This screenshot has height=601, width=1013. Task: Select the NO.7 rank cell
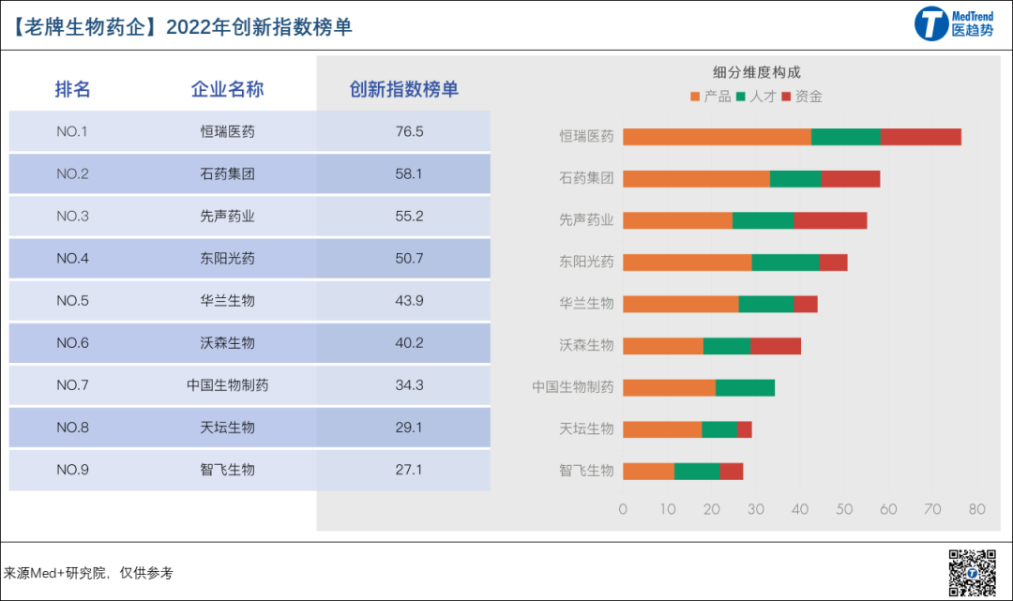(72, 385)
